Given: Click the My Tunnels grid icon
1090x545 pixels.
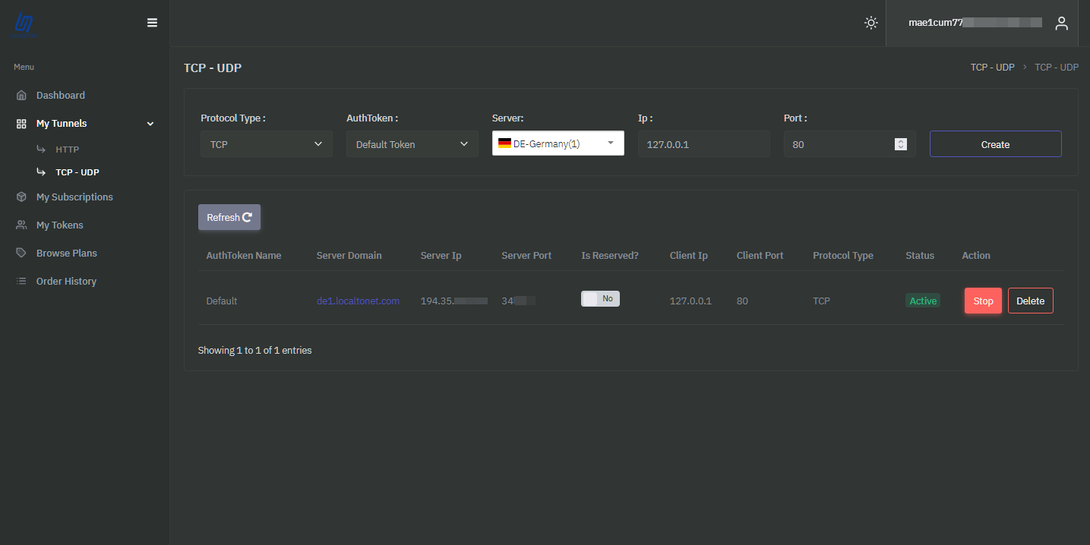Looking at the screenshot, I should pyautogui.click(x=21, y=123).
